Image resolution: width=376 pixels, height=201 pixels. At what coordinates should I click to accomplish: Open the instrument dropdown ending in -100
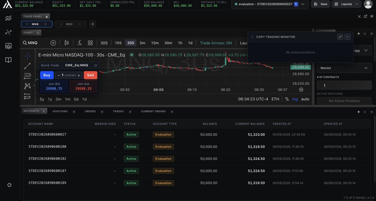coord(363,50)
